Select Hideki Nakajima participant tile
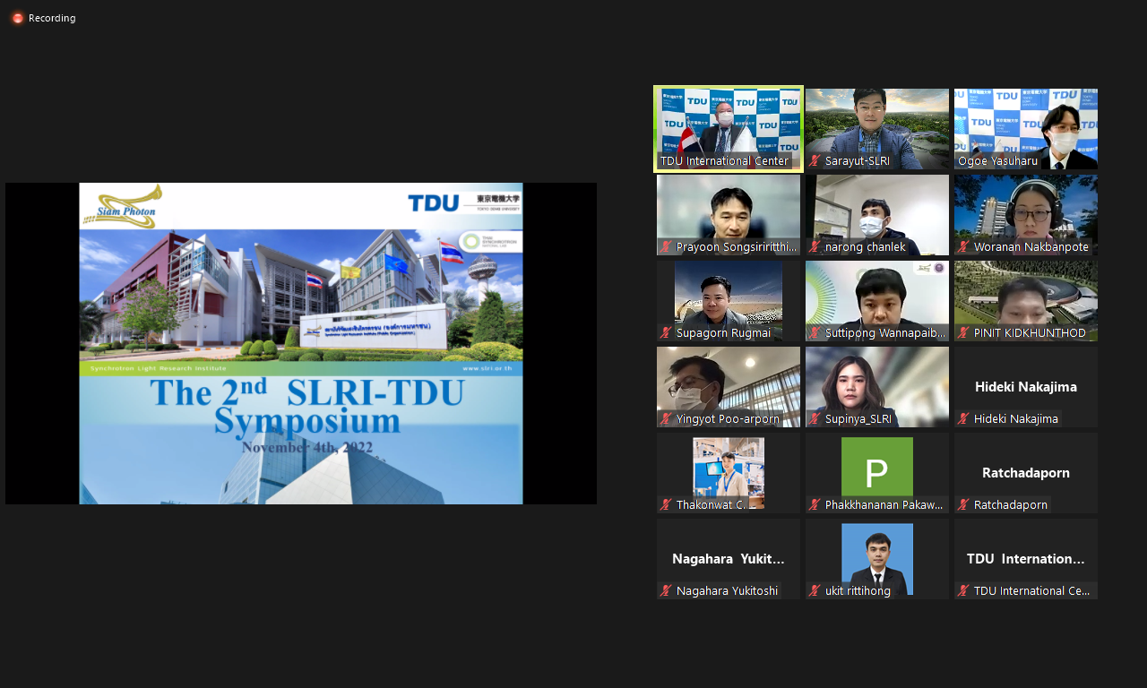This screenshot has width=1147, height=688. 1026,387
